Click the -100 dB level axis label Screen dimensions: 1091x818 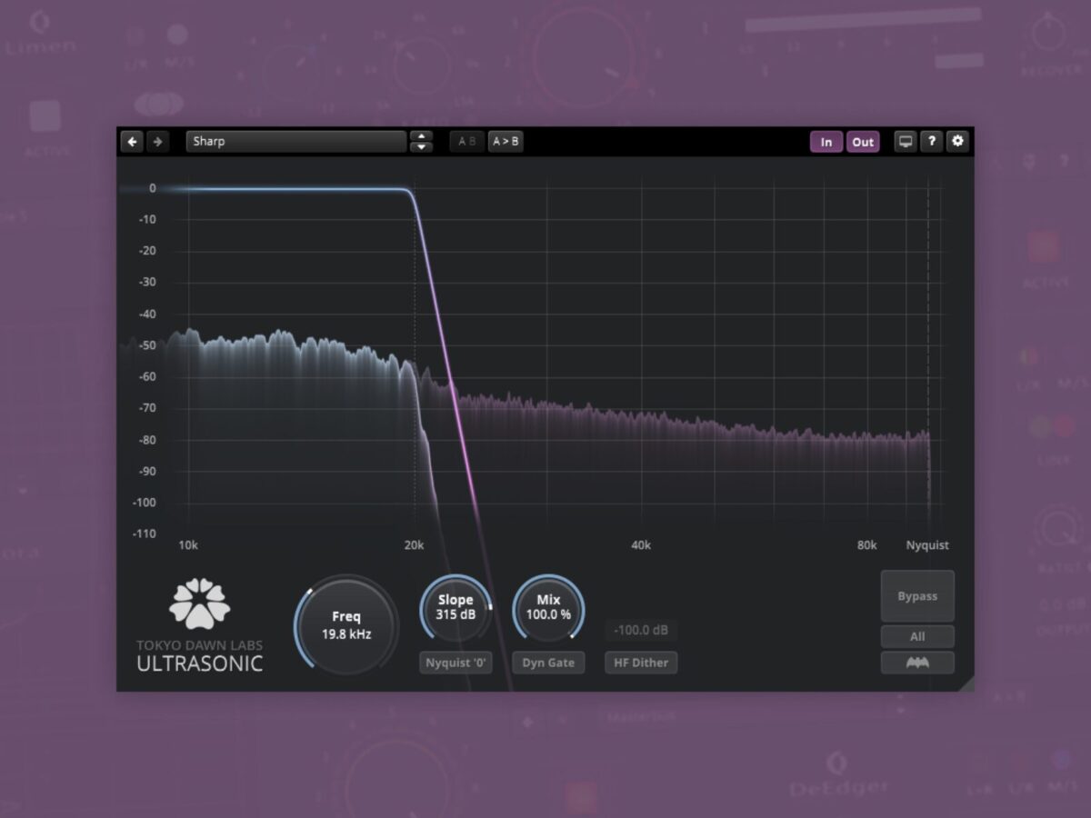tap(143, 503)
